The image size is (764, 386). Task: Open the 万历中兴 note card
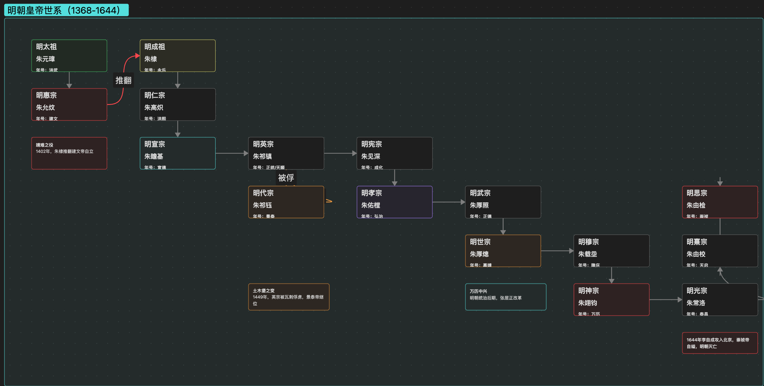click(505, 297)
